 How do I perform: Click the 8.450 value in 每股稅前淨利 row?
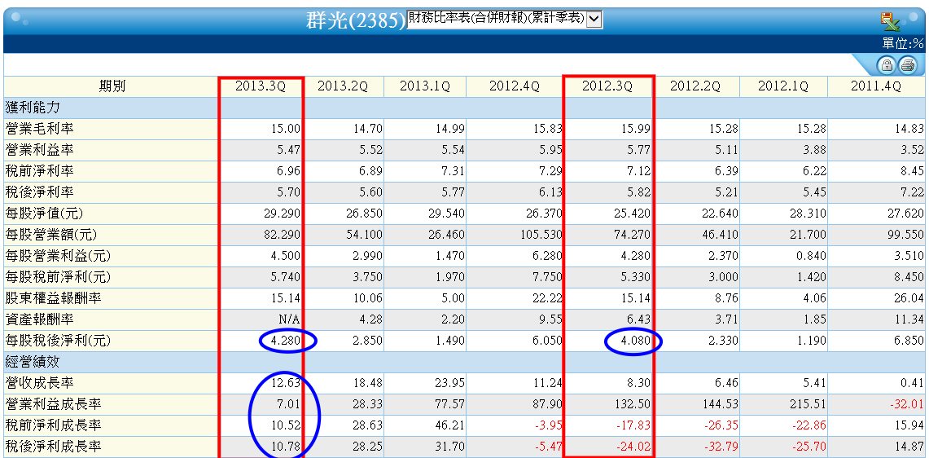click(x=908, y=277)
